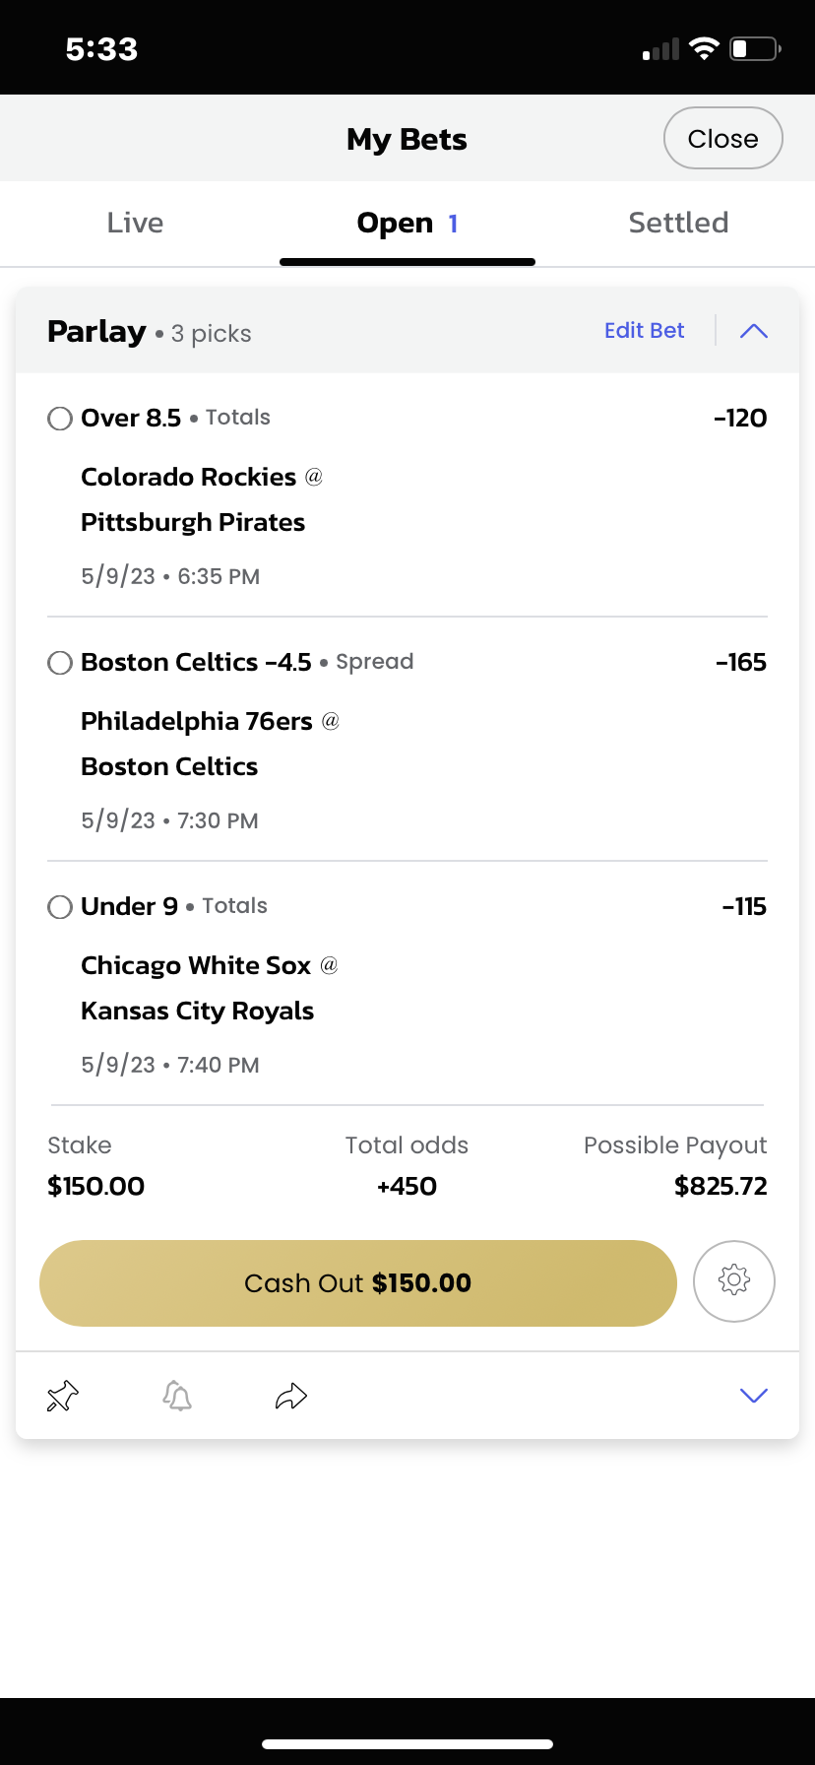The height and width of the screenshot is (1765, 815).
Task: Switch to the Live tab
Action: click(136, 223)
